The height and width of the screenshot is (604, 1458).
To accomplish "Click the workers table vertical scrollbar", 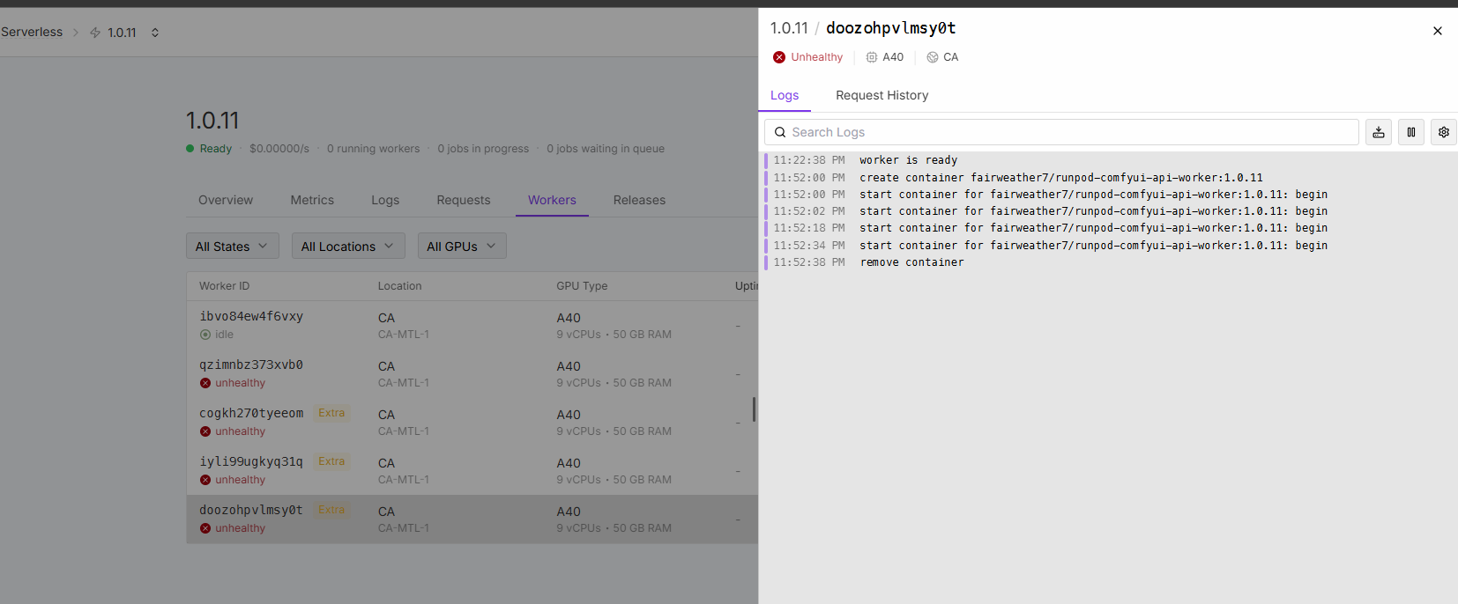I will (754, 409).
